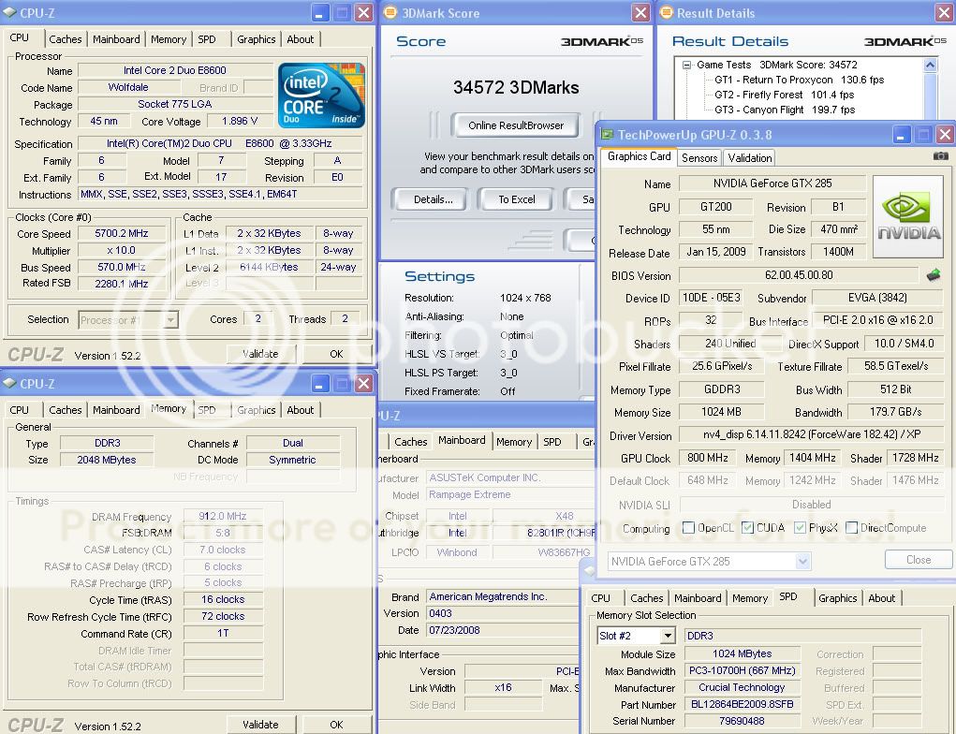The height and width of the screenshot is (734, 956).
Task: Collapse the Game Tests tree node
Action: pyautogui.click(x=687, y=65)
